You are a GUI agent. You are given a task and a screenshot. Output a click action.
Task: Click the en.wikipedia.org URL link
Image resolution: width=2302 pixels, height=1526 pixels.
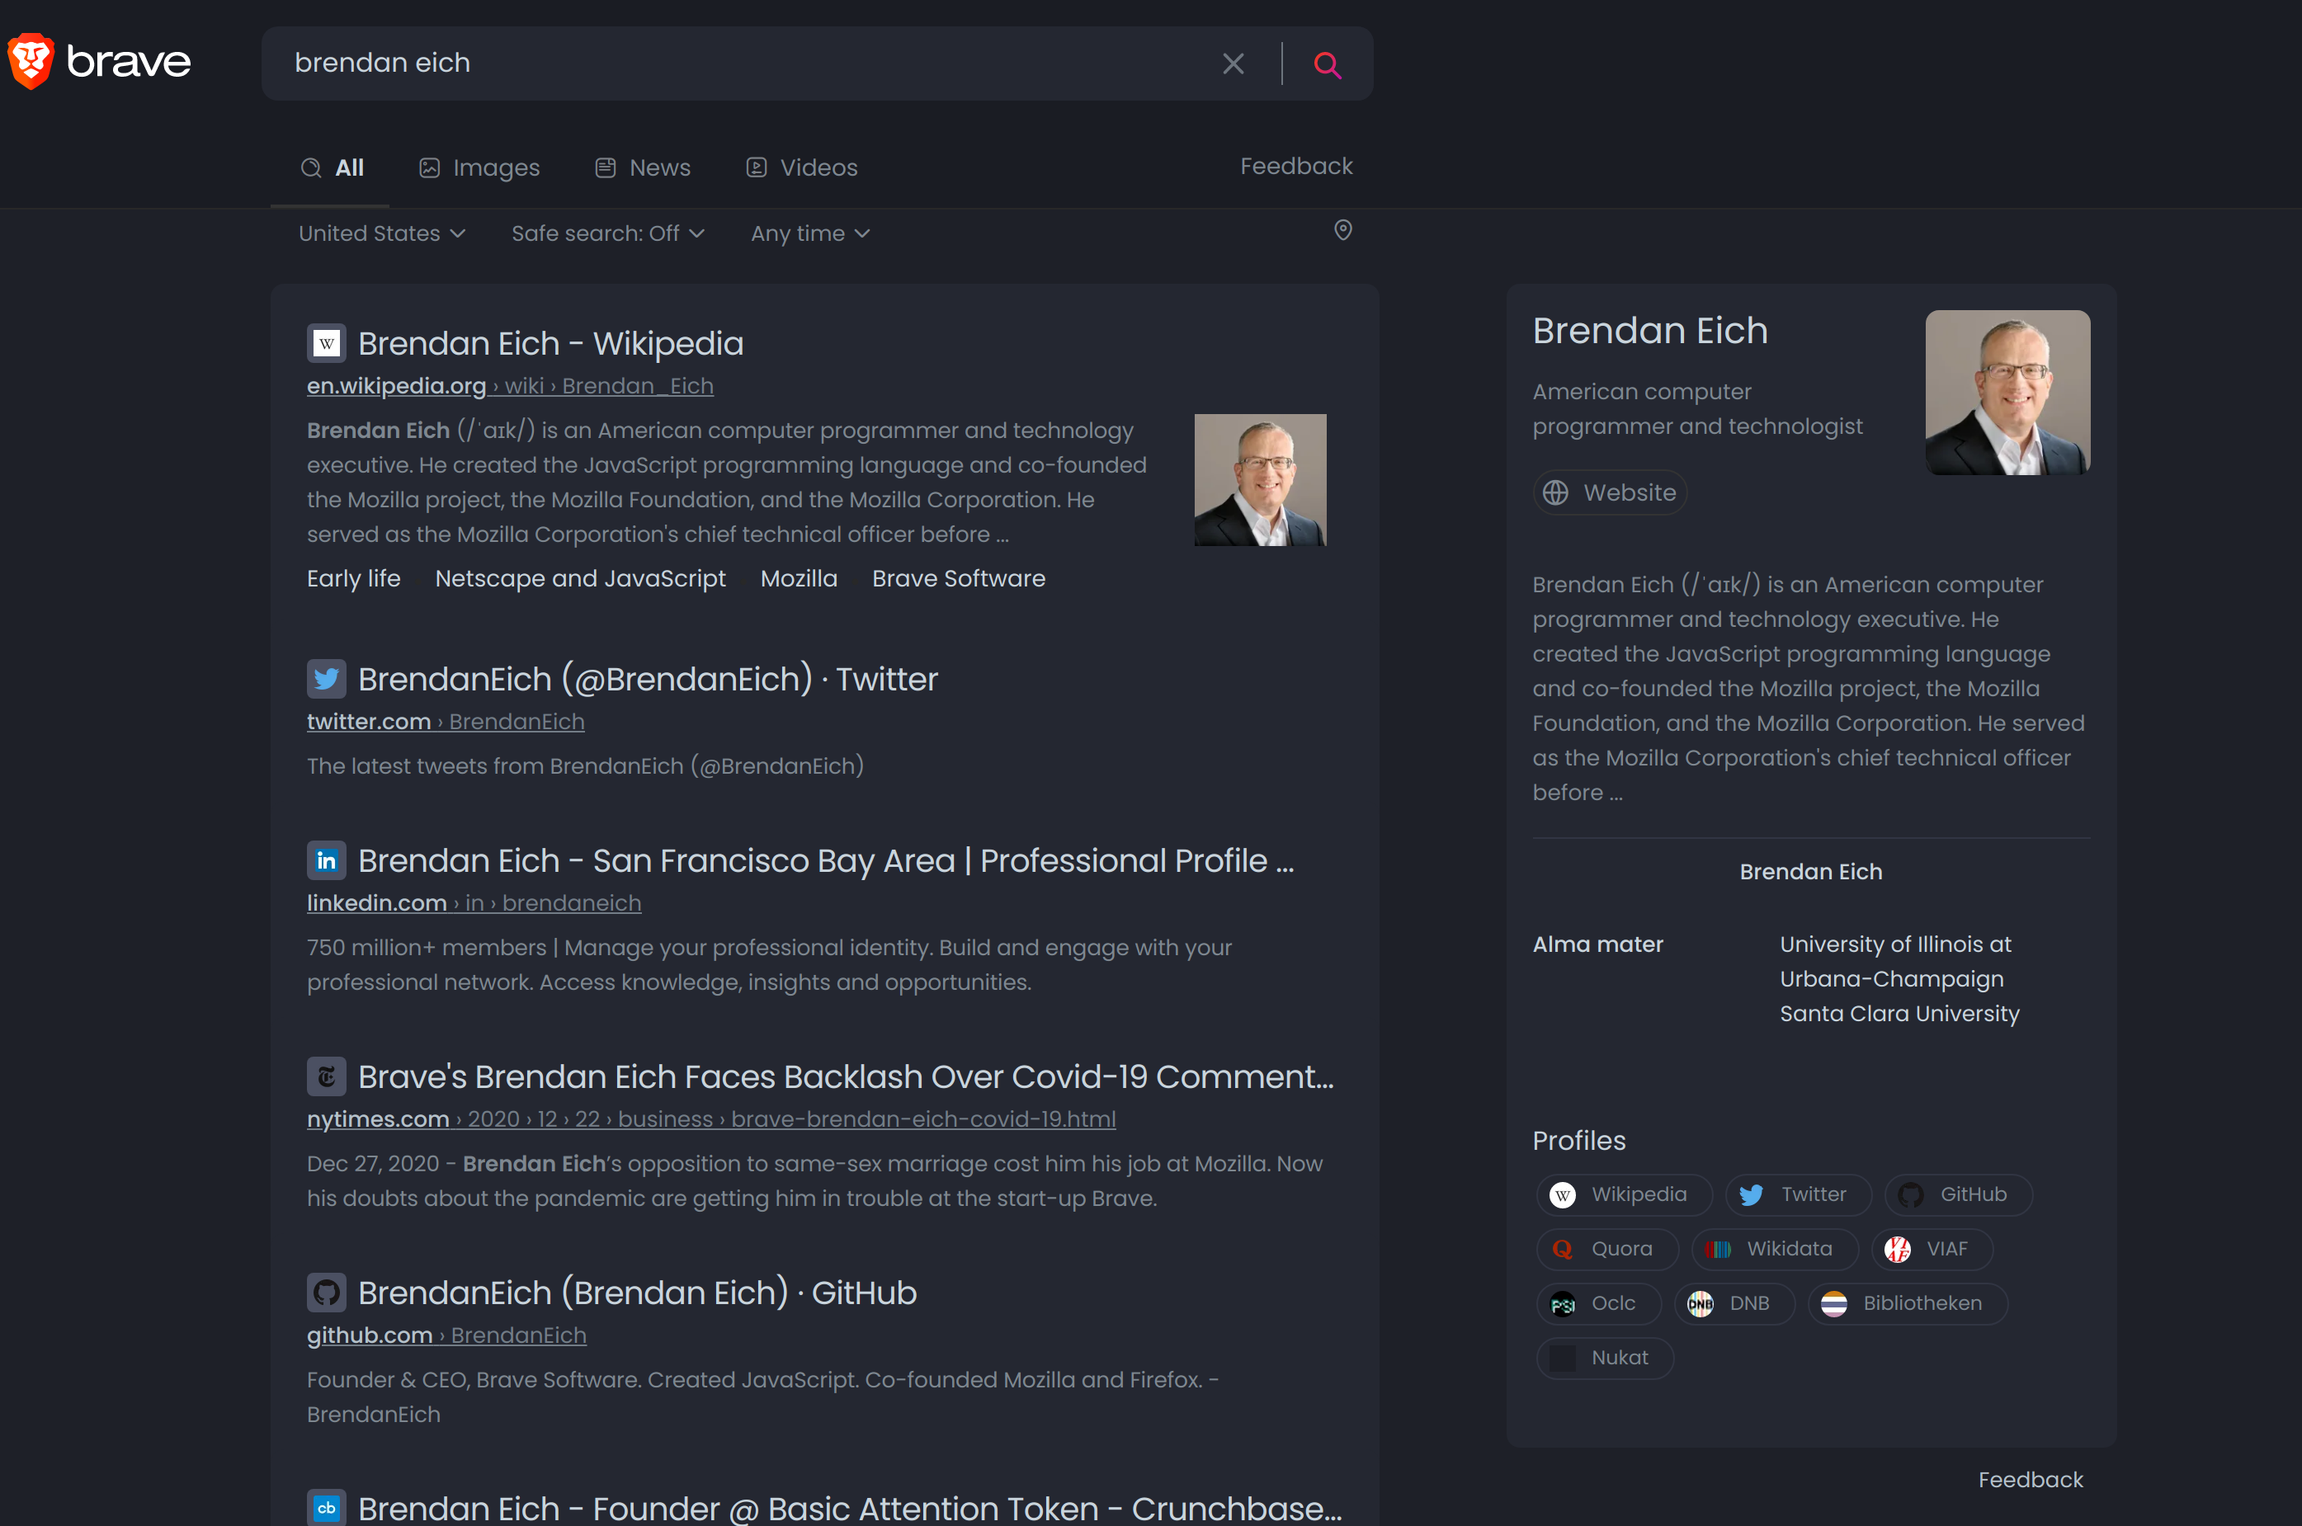point(510,386)
